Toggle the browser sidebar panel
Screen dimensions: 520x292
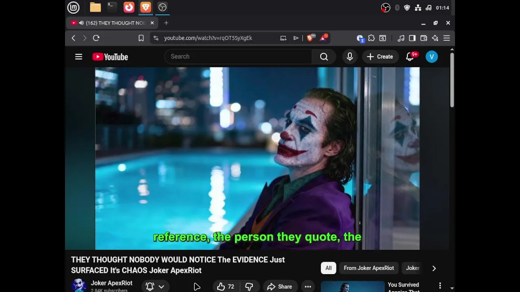(412, 38)
